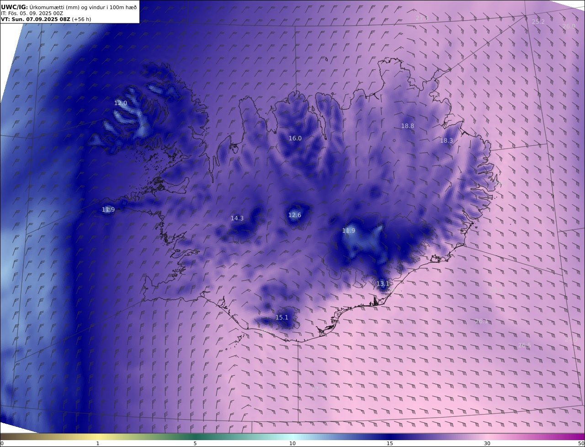Select the 15.1 map label

coord(282,318)
